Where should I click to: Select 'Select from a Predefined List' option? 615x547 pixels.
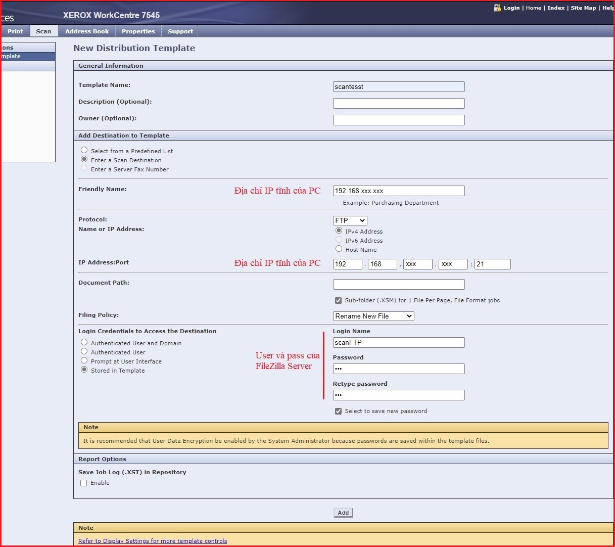(x=84, y=150)
